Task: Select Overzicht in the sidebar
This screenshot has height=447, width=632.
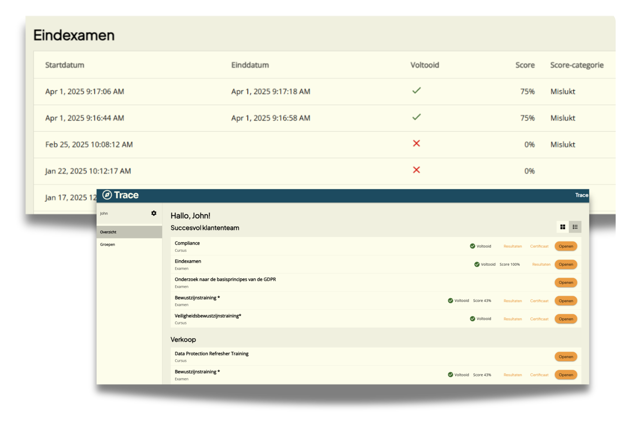Action: 108,232
